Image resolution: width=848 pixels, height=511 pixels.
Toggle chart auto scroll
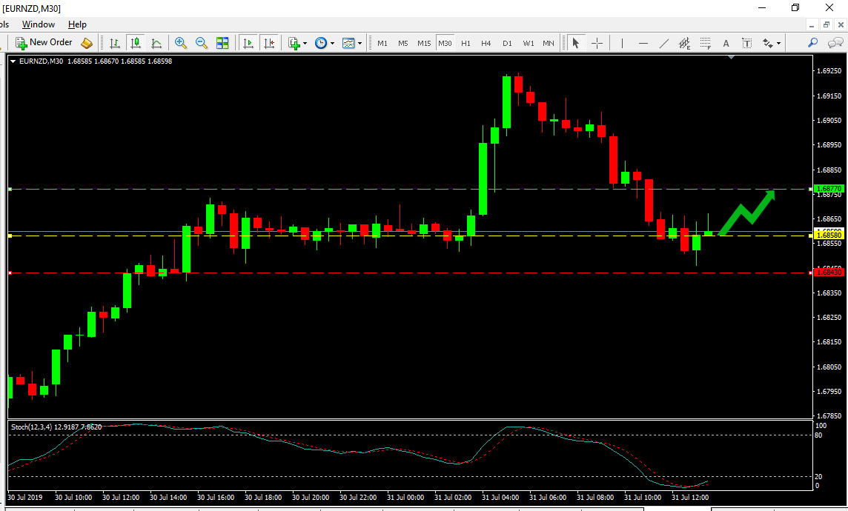pos(248,43)
